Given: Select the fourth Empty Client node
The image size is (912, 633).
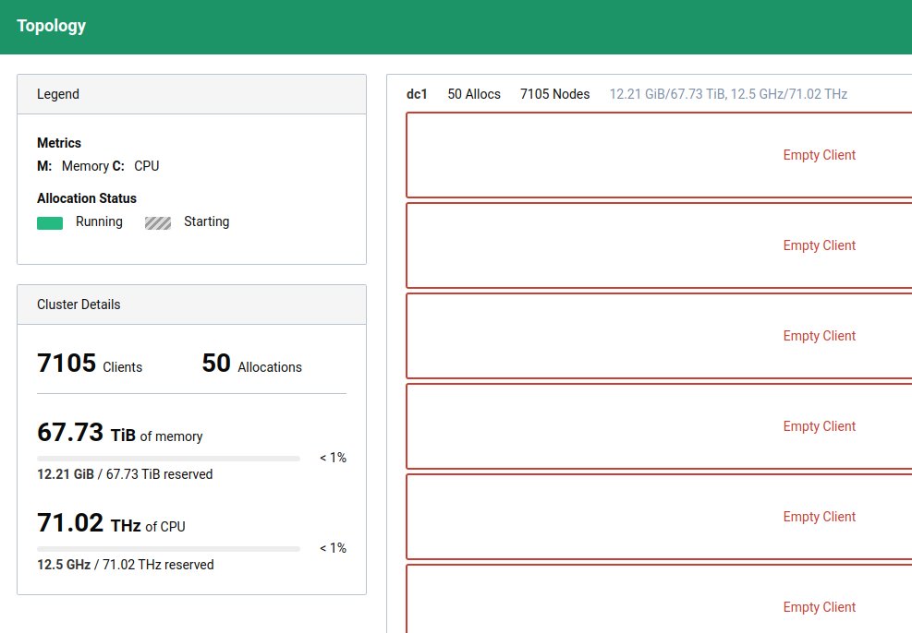Looking at the screenshot, I should (659, 426).
